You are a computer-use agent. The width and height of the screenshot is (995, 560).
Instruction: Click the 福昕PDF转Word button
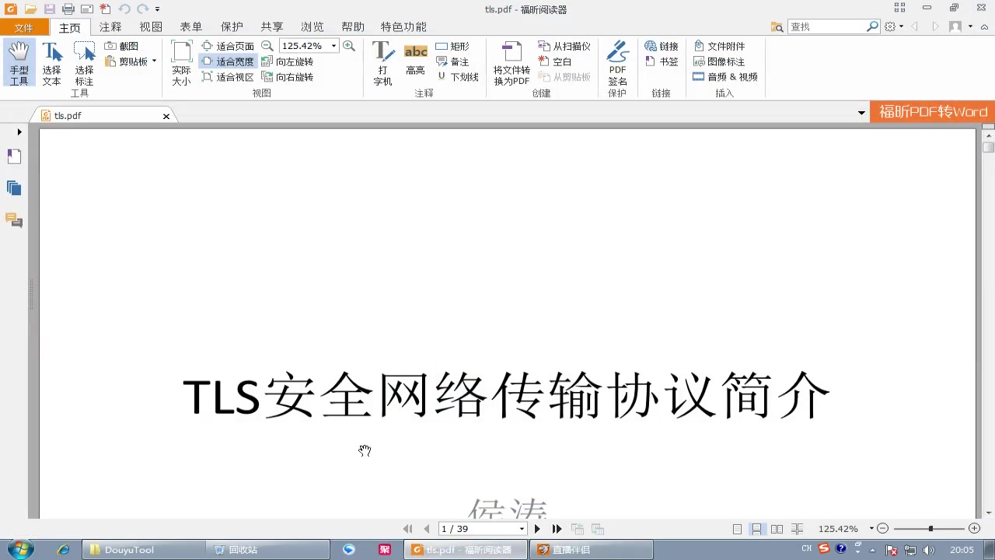[932, 111]
